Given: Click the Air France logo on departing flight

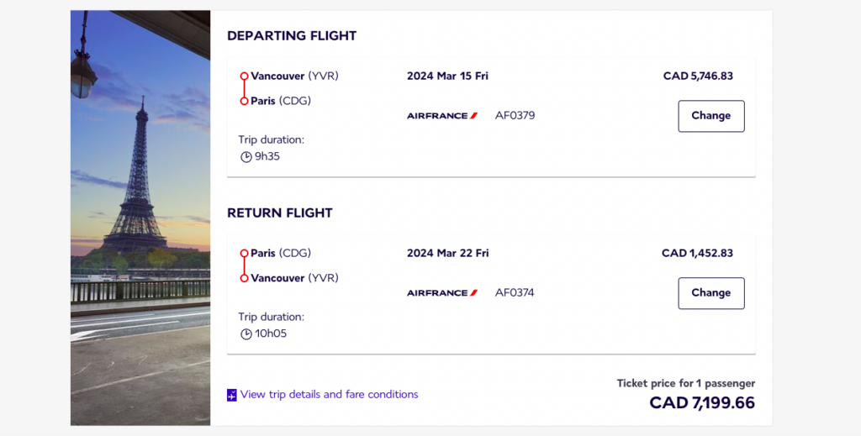Looking at the screenshot, I should coord(442,116).
